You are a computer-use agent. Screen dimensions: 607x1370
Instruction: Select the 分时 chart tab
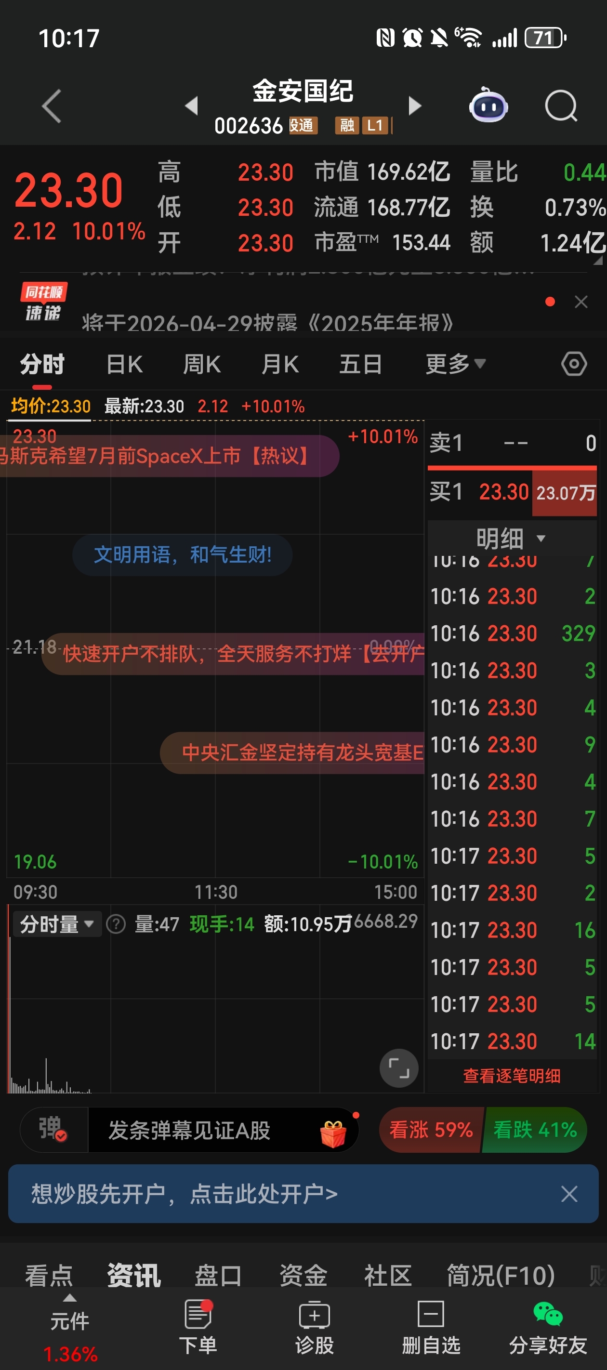(42, 364)
